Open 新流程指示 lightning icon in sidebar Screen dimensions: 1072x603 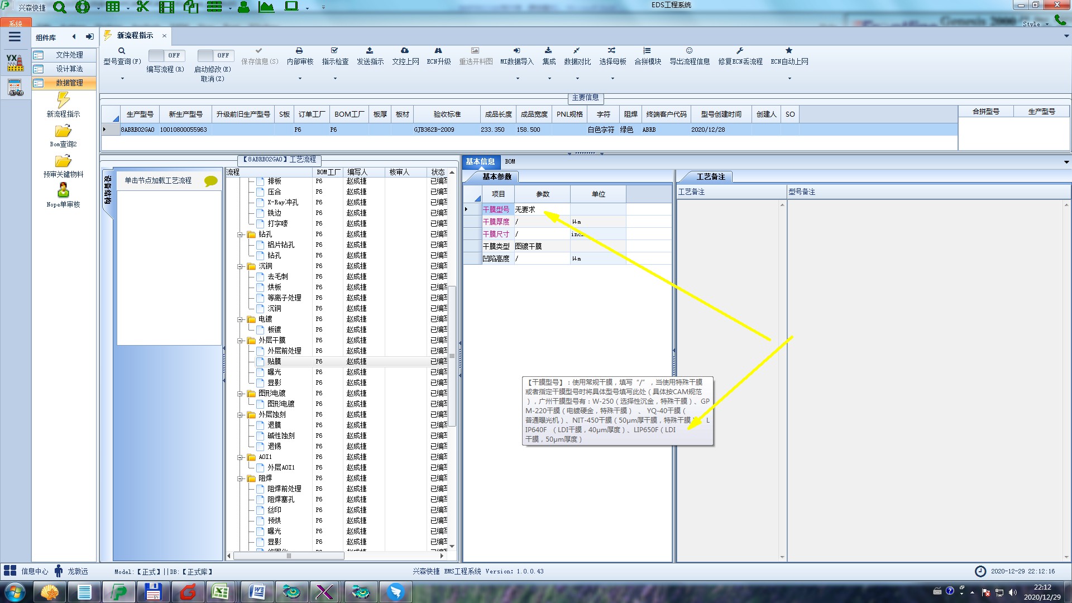(x=63, y=100)
